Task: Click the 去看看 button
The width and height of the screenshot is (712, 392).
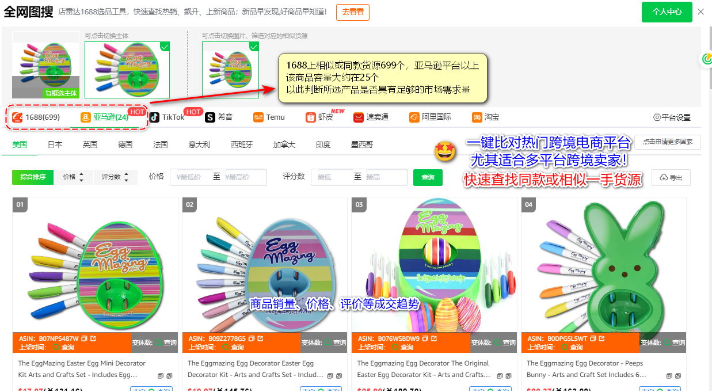Action: (x=353, y=12)
